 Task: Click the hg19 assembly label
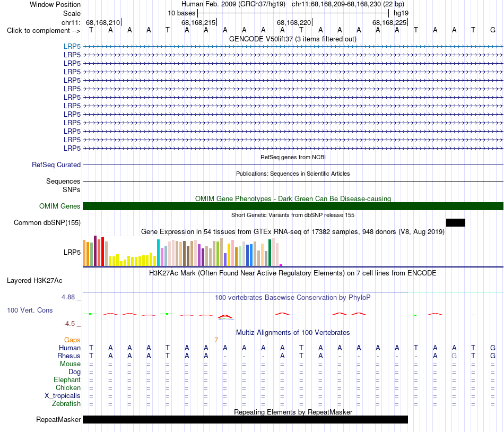(401, 13)
